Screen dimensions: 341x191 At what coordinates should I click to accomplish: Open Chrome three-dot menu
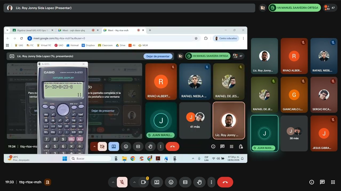pyautogui.click(x=243, y=38)
